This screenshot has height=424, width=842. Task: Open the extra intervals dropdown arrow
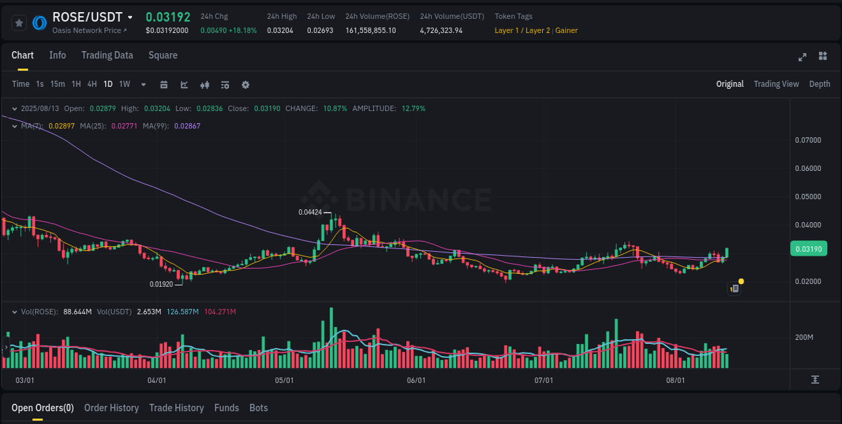click(x=143, y=85)
